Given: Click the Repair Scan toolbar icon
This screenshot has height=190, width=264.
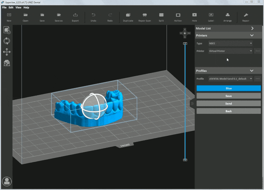Looking at the screenshot, I should 144,15.
